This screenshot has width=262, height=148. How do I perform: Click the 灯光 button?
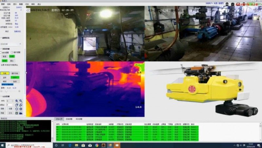pos(10,113)
